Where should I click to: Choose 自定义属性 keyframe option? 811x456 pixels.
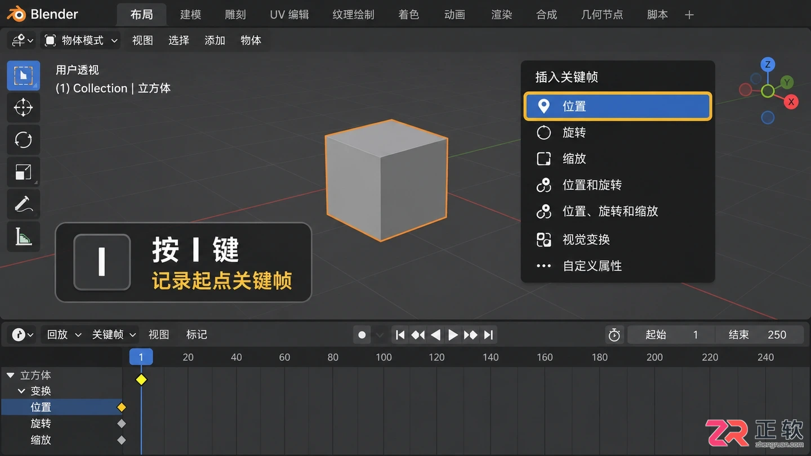[618, 266]
